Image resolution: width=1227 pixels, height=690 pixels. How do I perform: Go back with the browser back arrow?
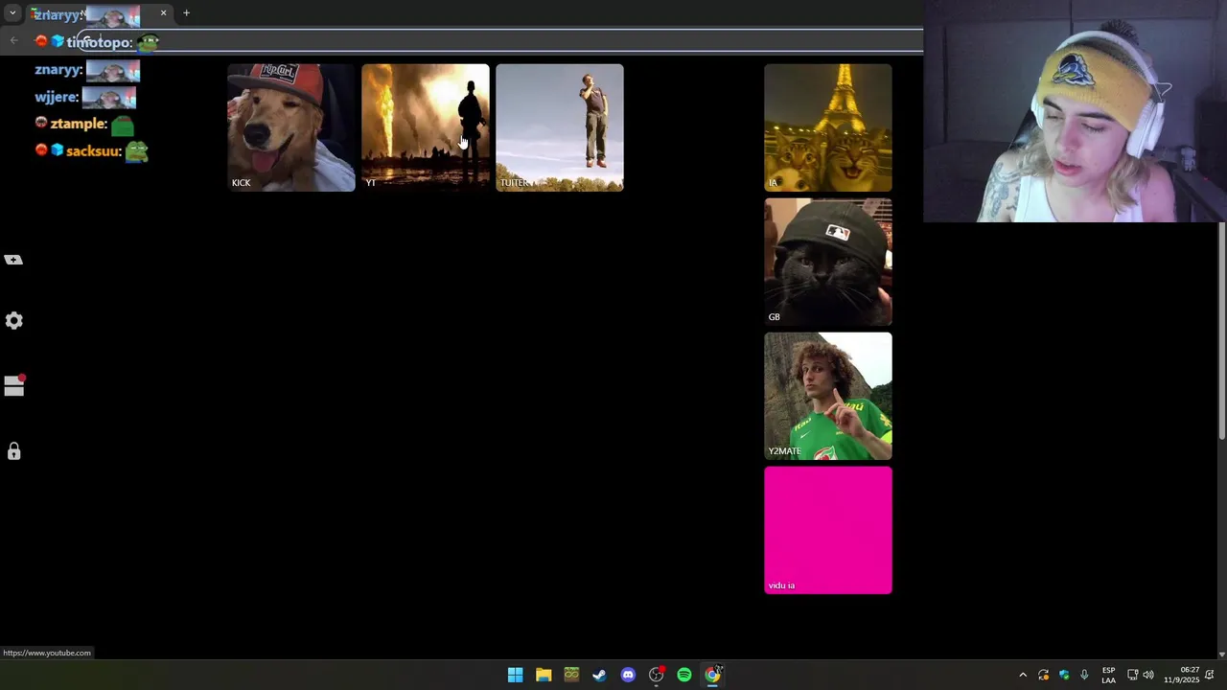click(13, 40)
